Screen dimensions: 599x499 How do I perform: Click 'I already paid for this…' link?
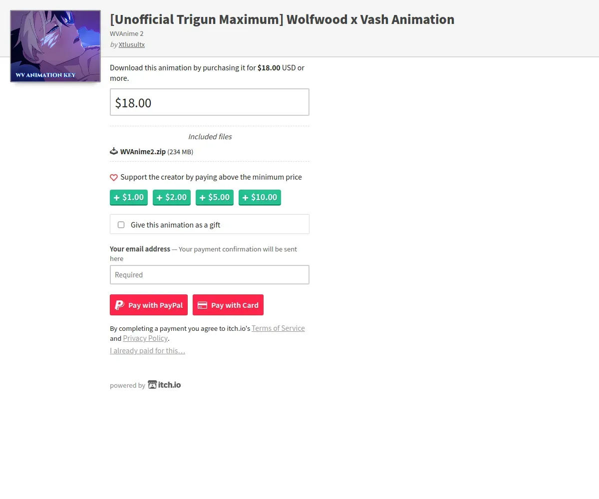148,350
